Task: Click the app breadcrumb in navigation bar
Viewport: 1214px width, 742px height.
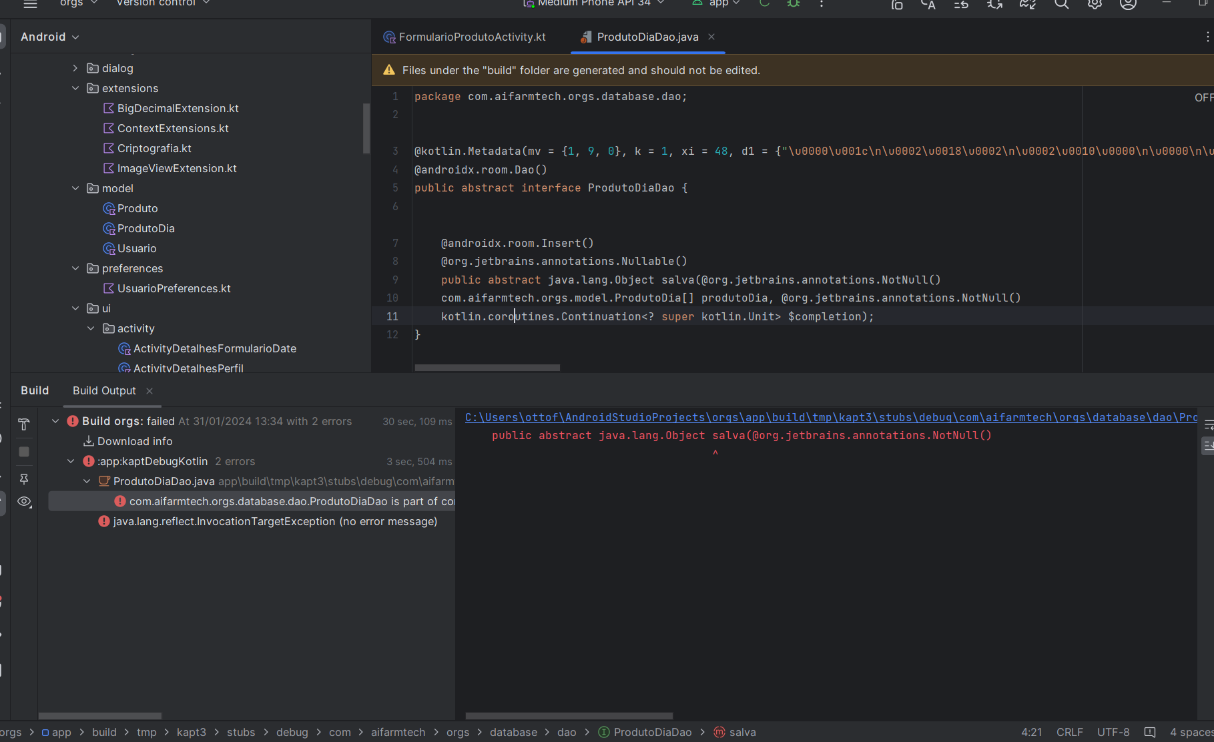Action: click(56, 732)
